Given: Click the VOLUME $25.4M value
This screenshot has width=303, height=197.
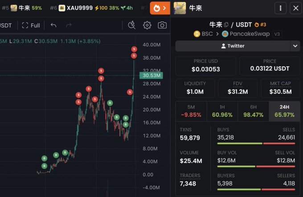Looking at the screenshot, I should [191, 161].
